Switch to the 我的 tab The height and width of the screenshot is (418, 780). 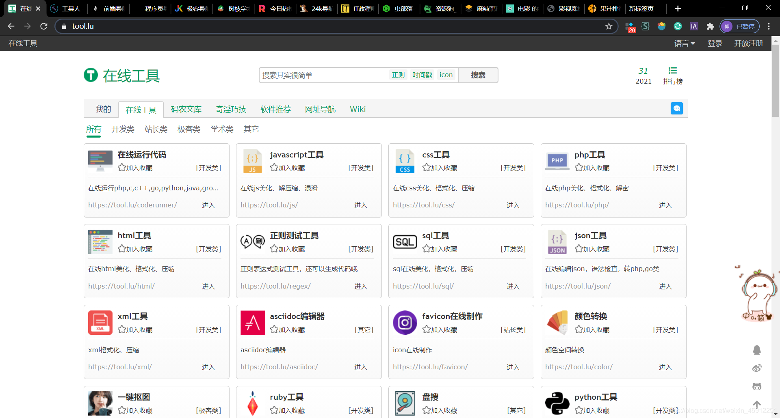[x=103, y=109]
